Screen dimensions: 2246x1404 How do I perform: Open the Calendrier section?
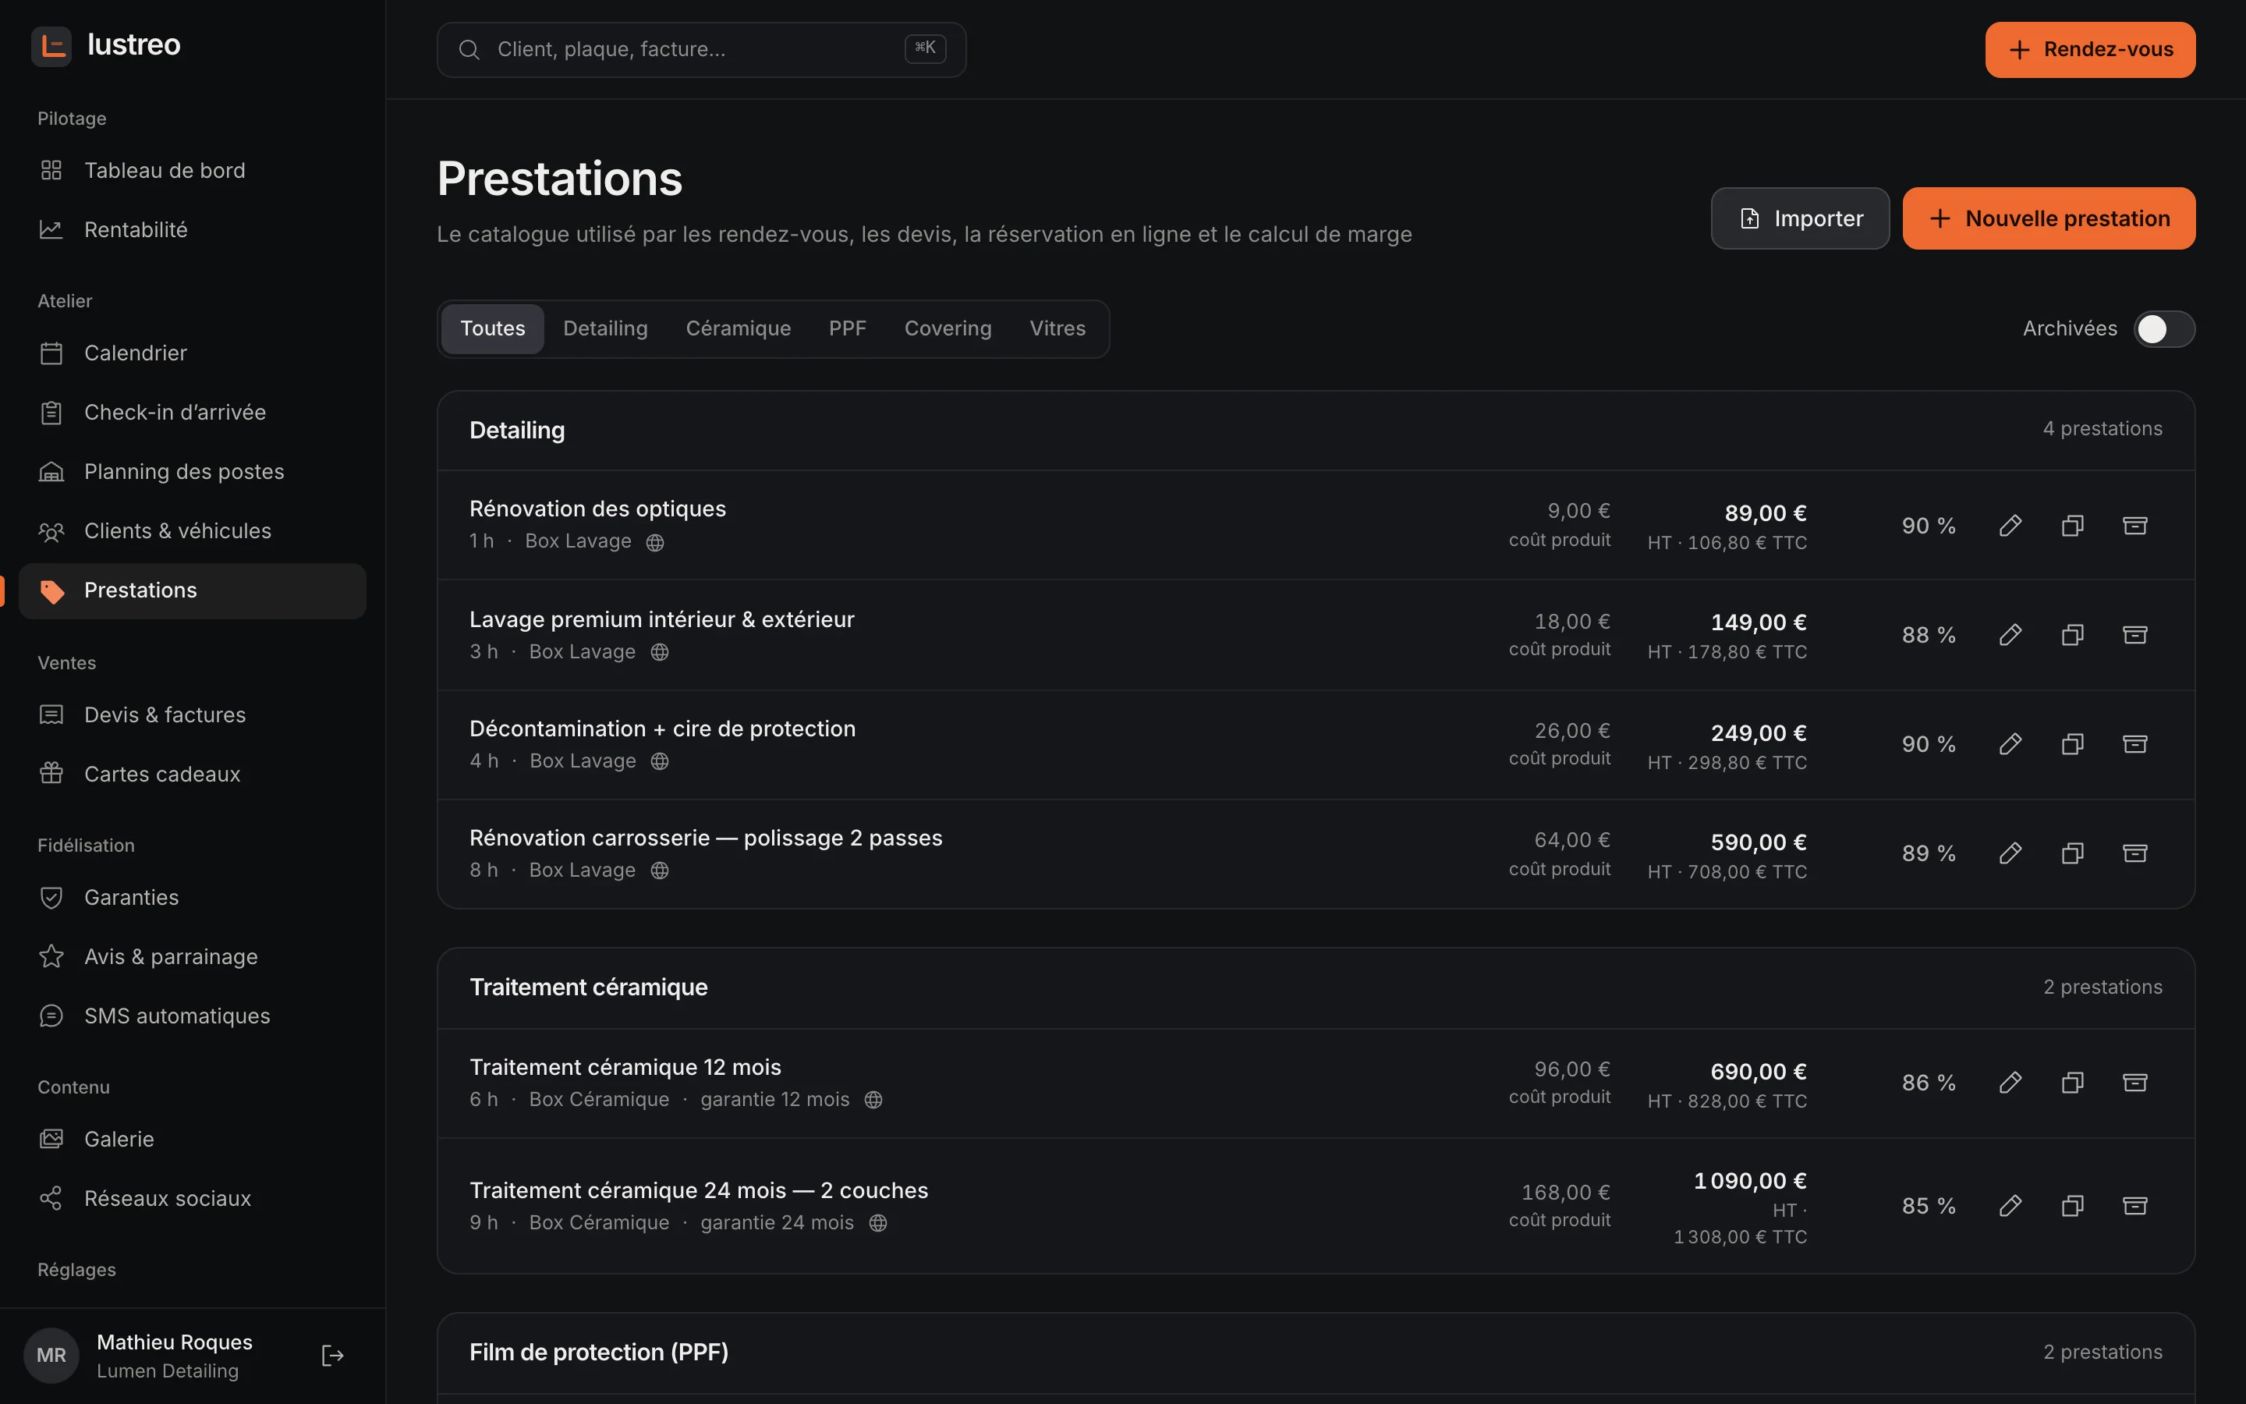(192, 353)
